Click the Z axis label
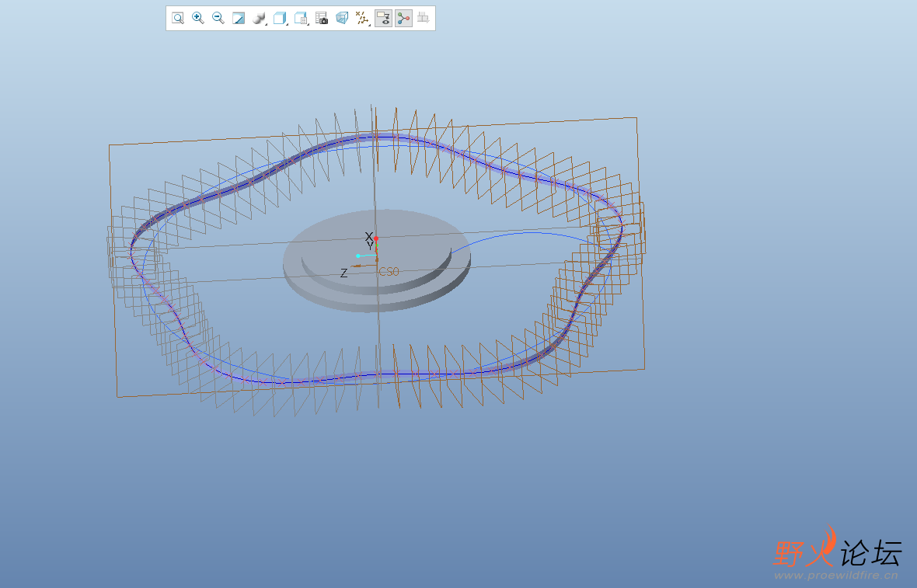Viewport: 917px width, 588px height. [x=343, y=273]
